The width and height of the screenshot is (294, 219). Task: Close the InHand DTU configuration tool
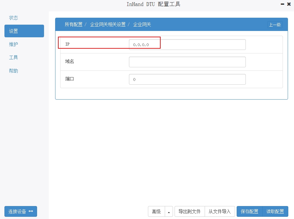[x=289, y=4]
